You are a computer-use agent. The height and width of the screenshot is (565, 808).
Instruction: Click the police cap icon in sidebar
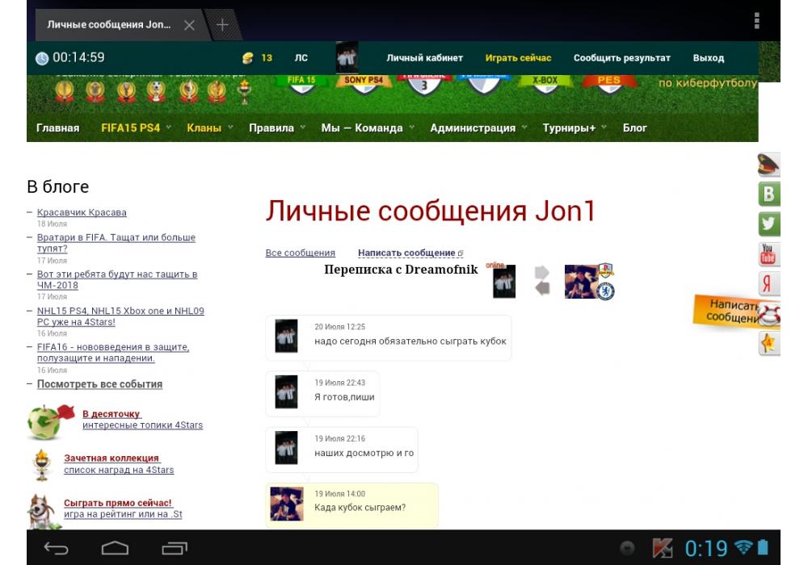[768, 165]
